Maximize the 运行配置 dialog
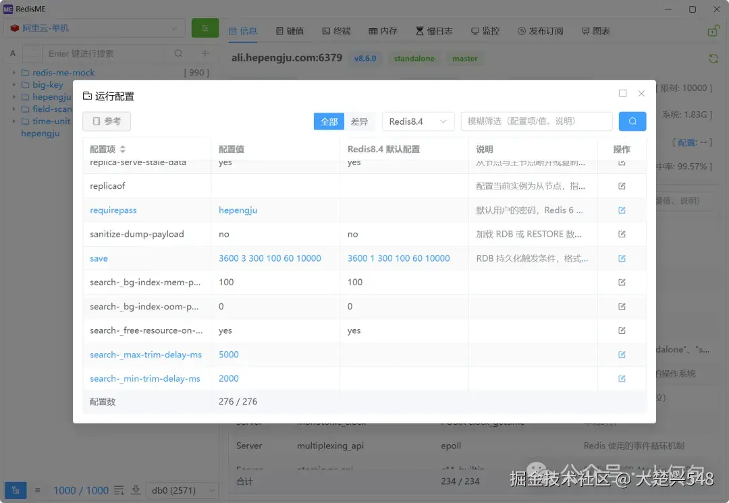 [622, 93]
